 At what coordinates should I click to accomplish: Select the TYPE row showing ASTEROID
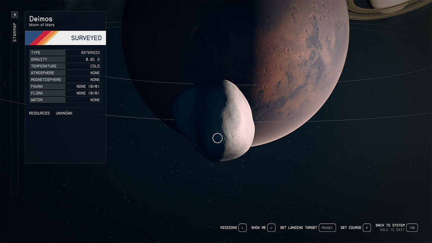pyautogui.click(x=65, y=52)
